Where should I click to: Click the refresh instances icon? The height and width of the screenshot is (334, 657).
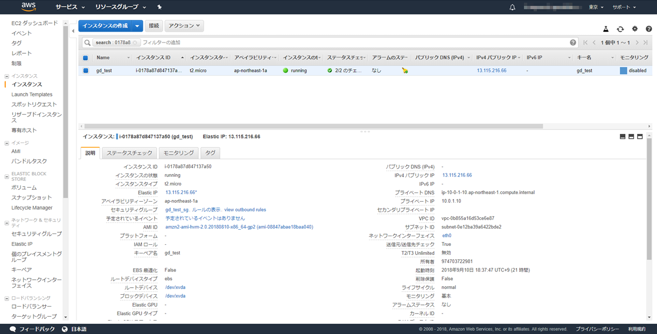(620, 29)
